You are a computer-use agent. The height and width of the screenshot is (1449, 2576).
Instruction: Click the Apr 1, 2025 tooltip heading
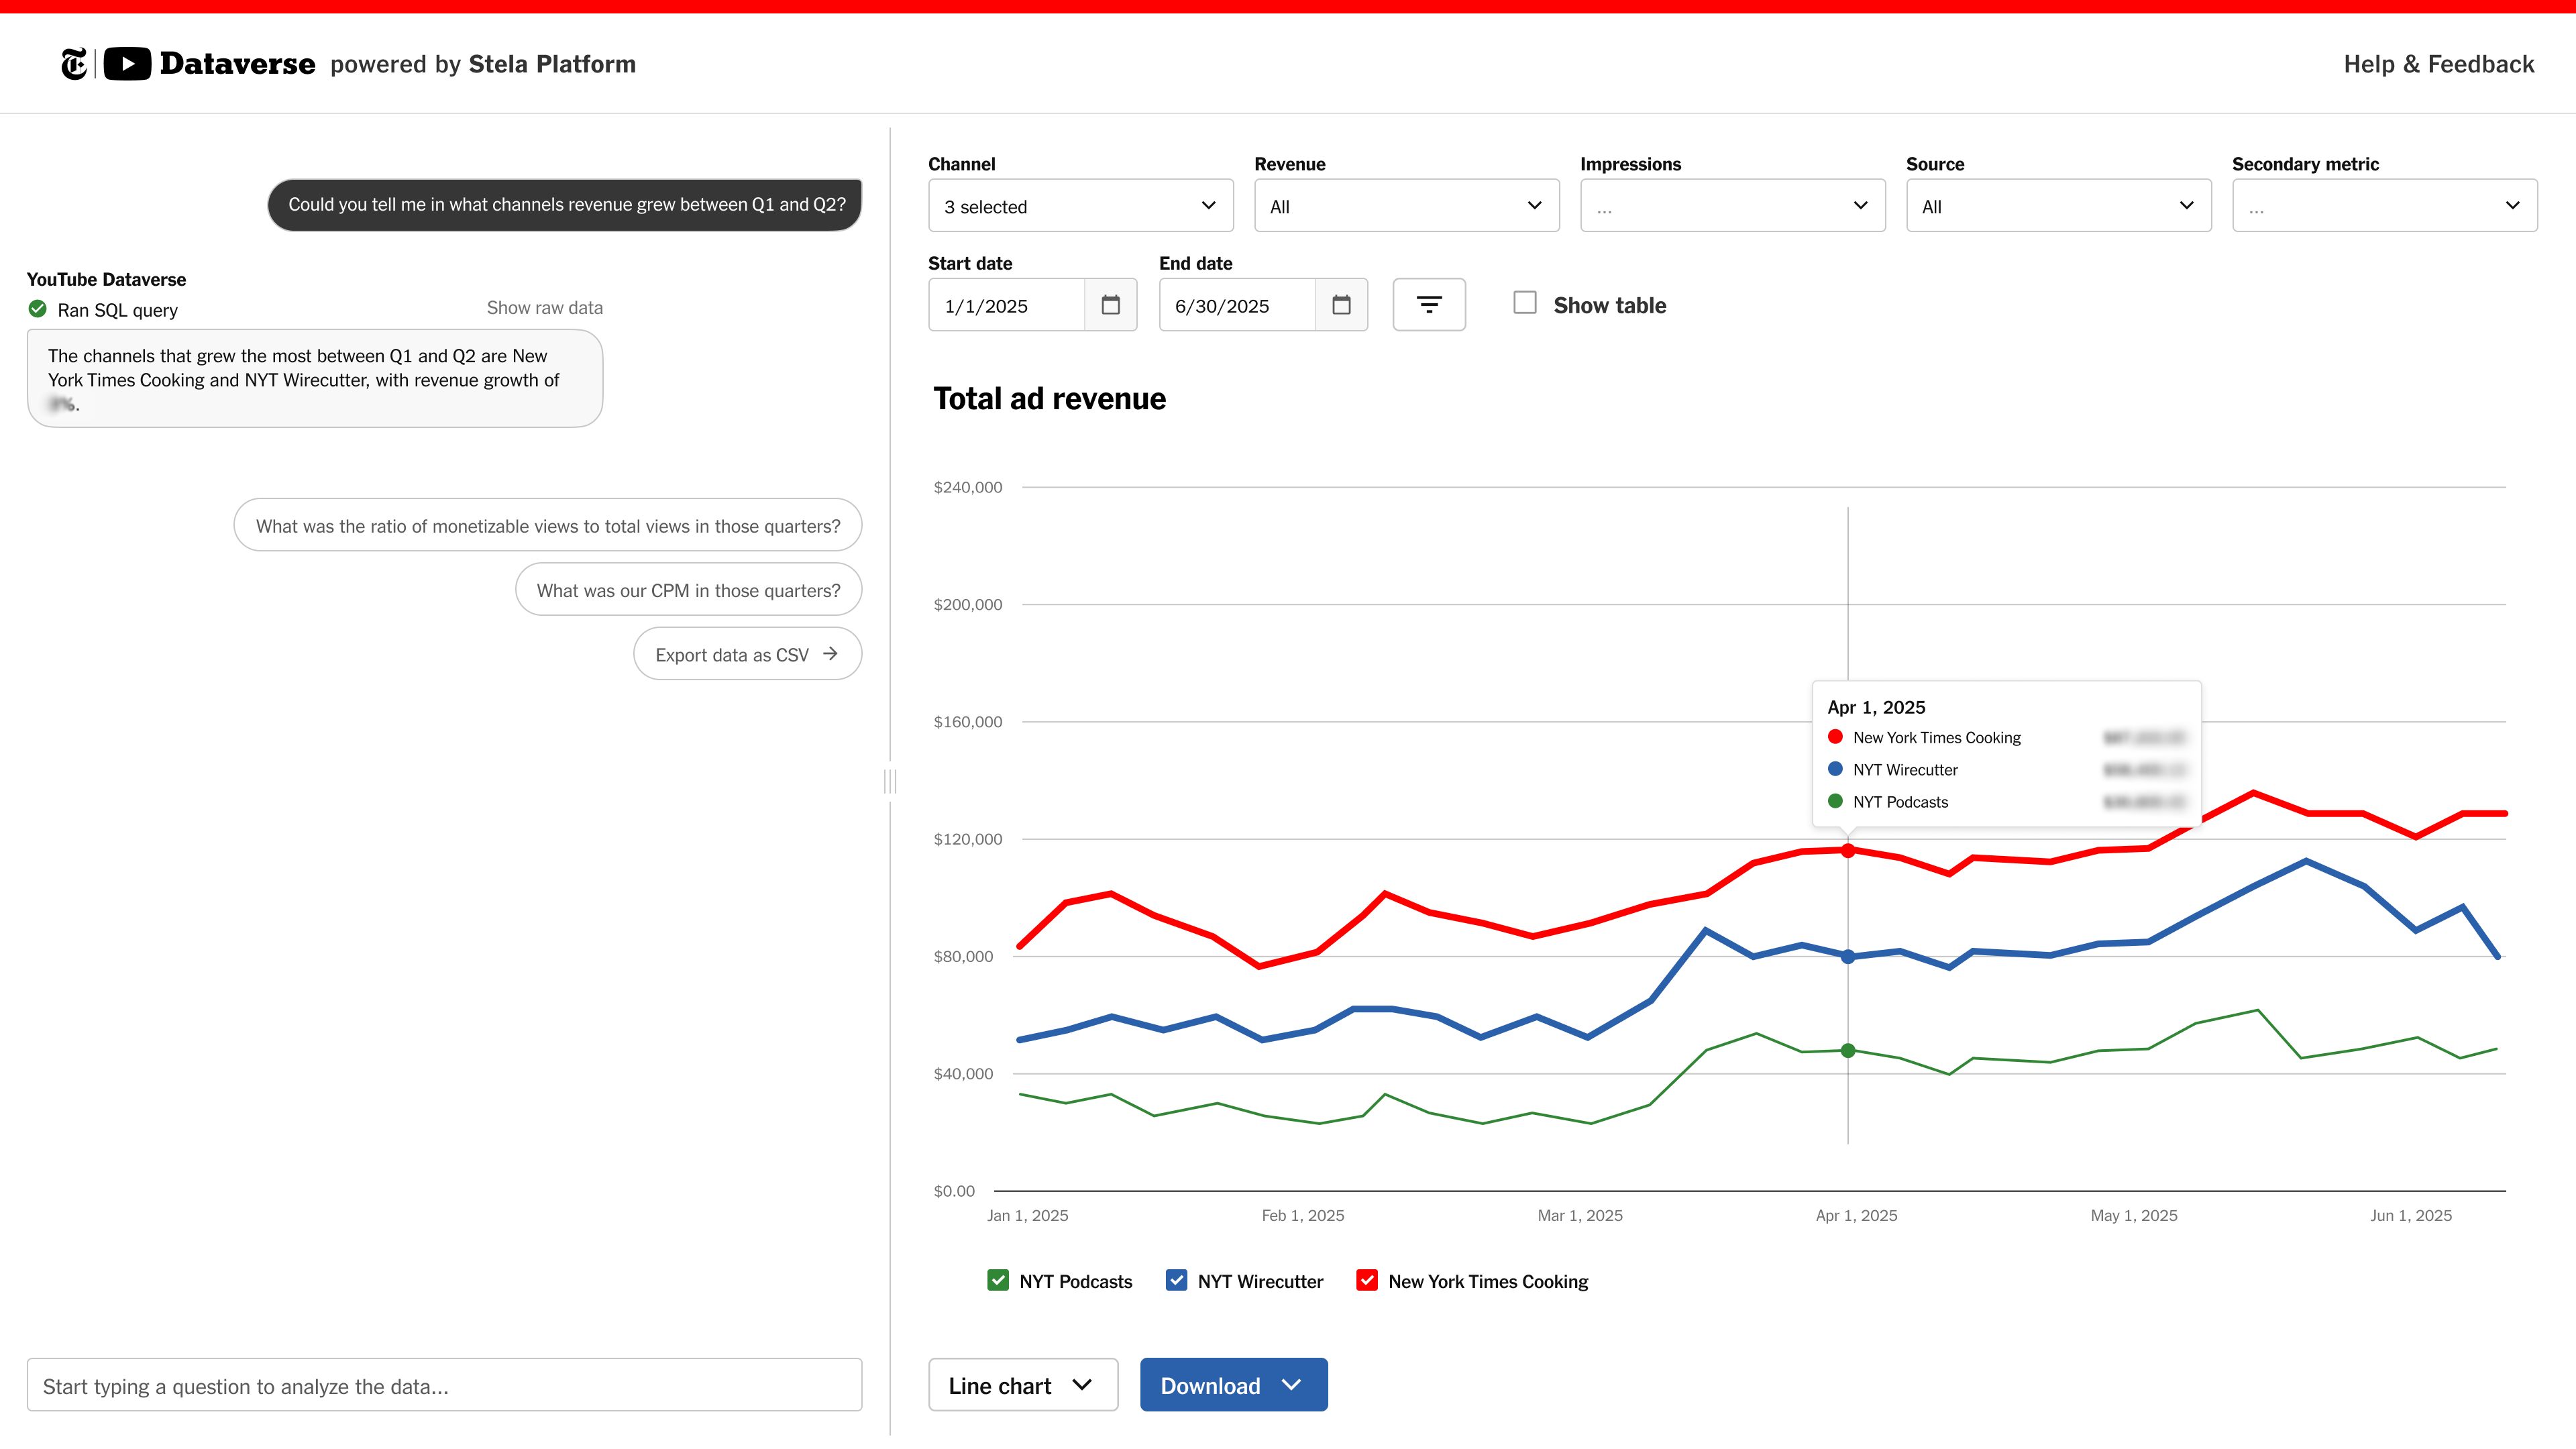1876,707
